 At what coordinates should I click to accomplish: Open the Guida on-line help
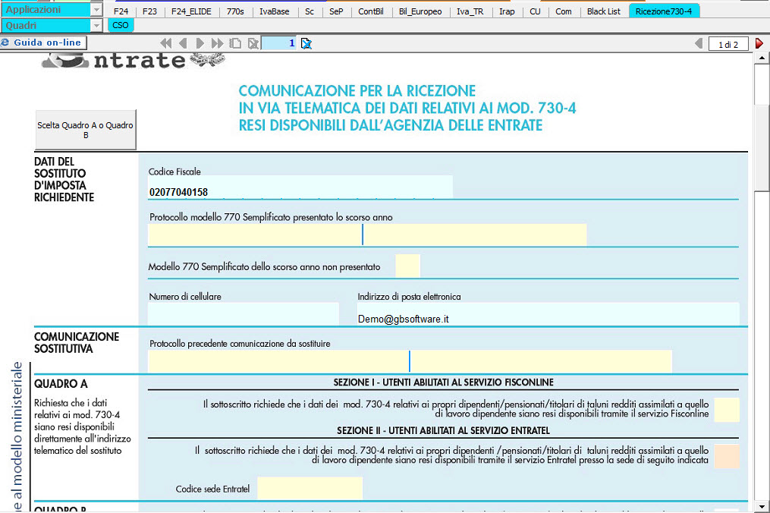44,42
